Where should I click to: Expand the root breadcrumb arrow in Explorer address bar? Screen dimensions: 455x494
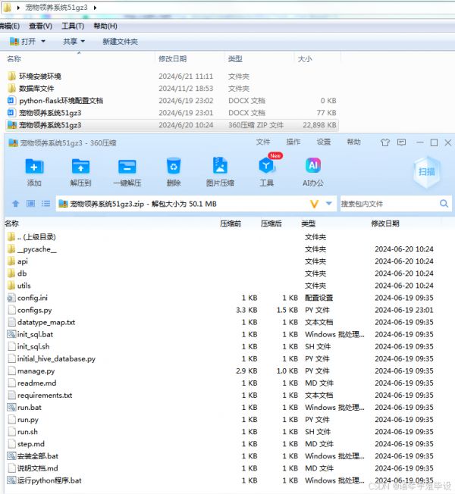[x=19, y=8]
